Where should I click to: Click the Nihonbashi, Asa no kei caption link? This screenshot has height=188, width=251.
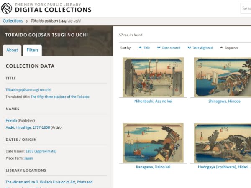pos(153,101)
